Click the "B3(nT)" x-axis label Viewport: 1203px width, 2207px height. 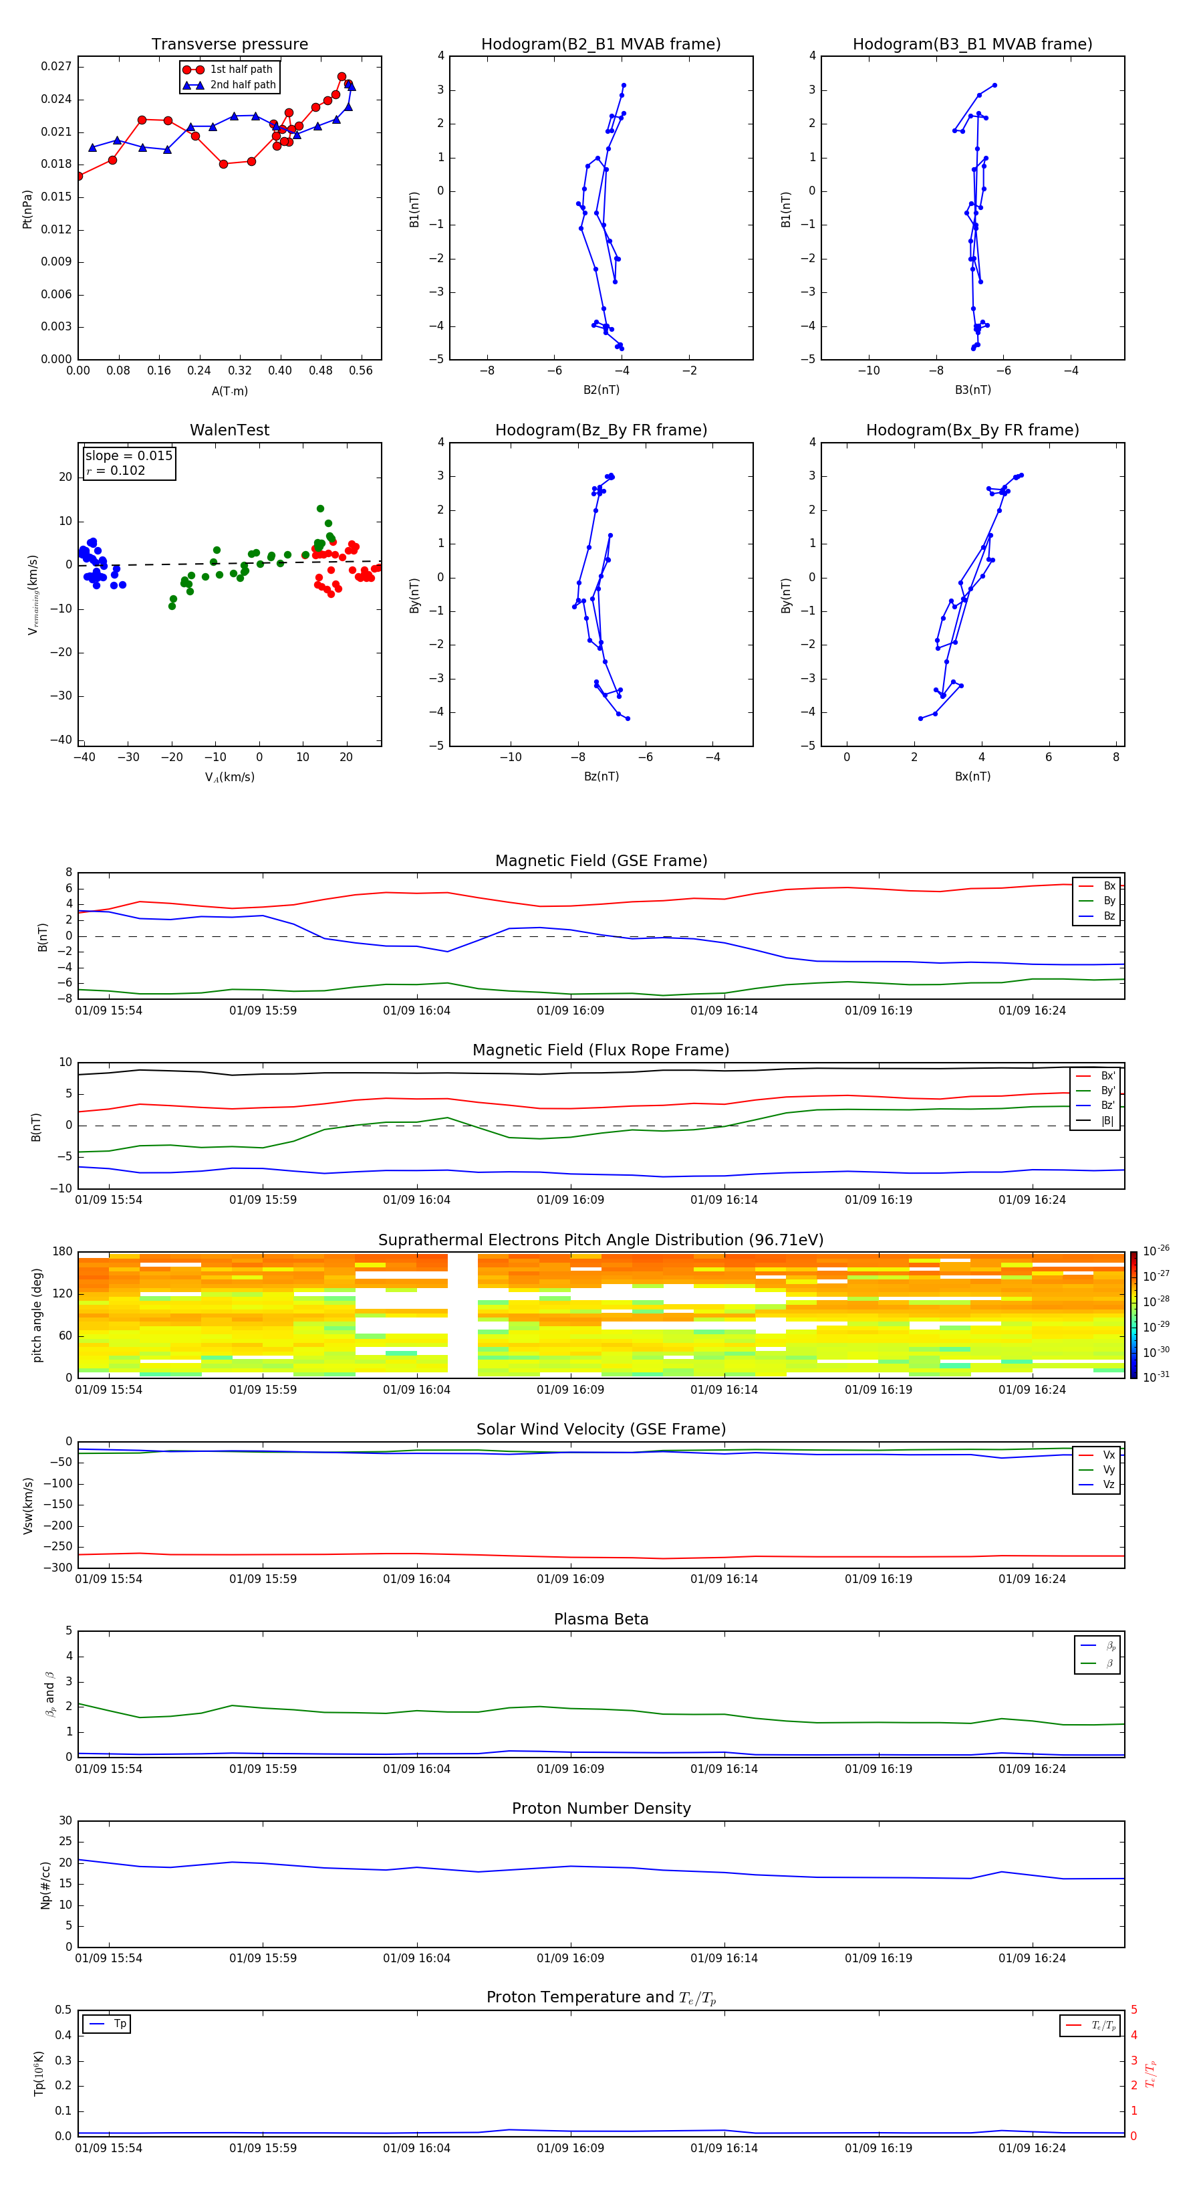pos(972,390)
